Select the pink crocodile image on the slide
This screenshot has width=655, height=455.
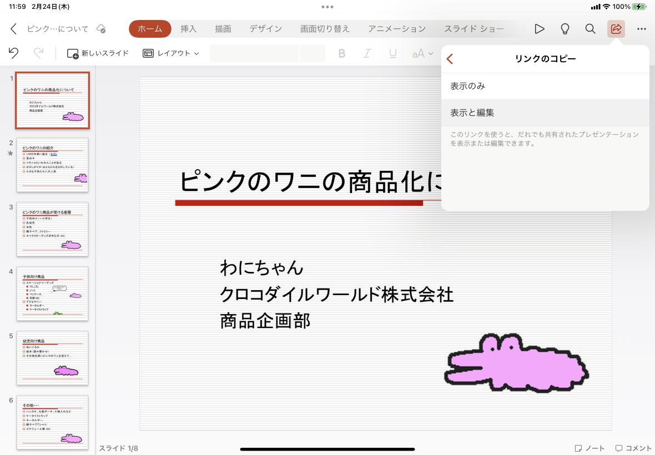pos(516,363)
